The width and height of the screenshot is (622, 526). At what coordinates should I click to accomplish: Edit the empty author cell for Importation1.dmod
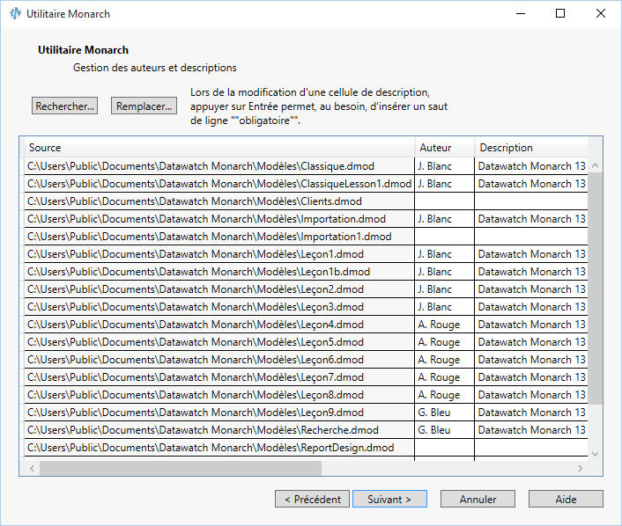pos(444,237)
